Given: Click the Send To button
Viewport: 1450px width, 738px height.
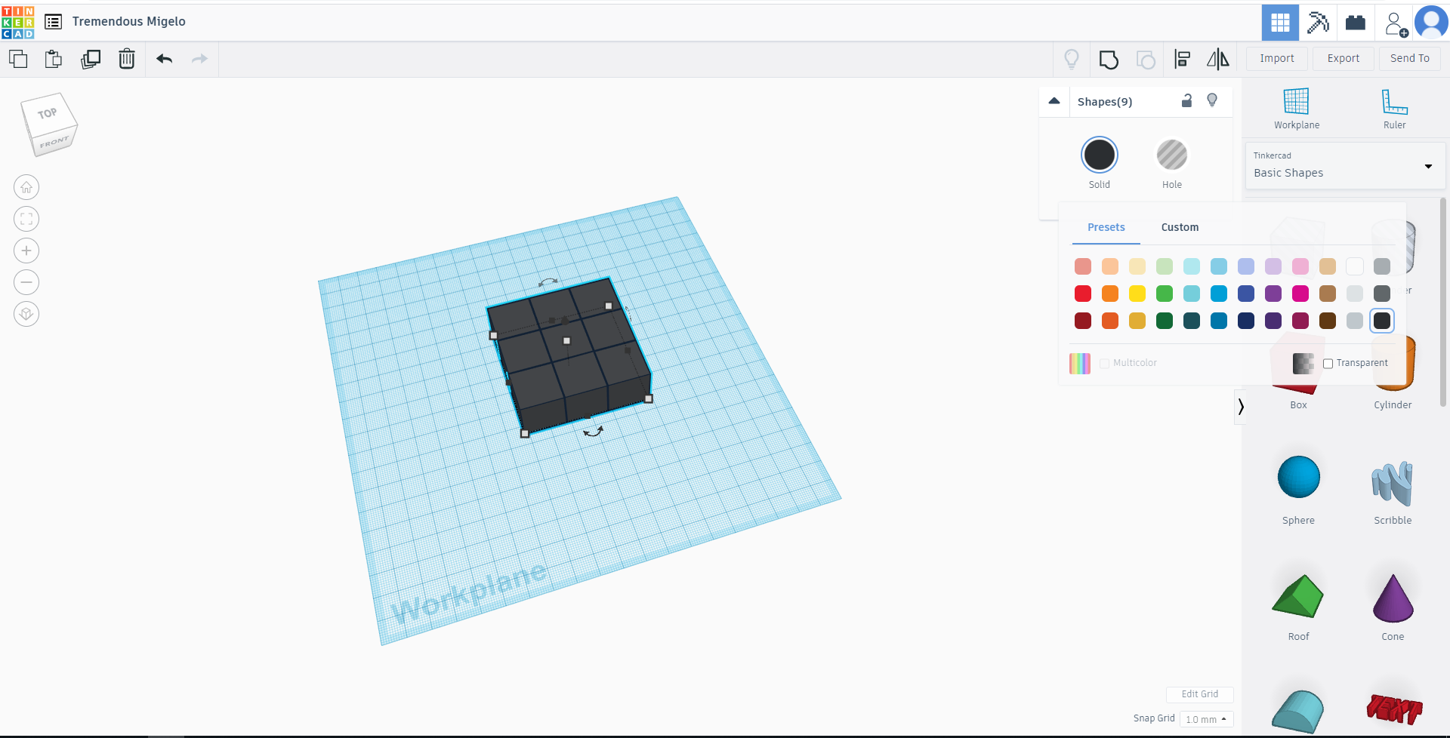Looking at the screenshot, I should click(1409, 59).
